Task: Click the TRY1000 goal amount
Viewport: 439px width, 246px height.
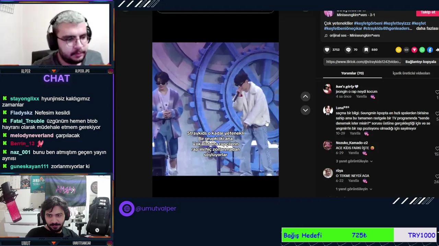Action: pyautogui.click(x=422, y=235)
